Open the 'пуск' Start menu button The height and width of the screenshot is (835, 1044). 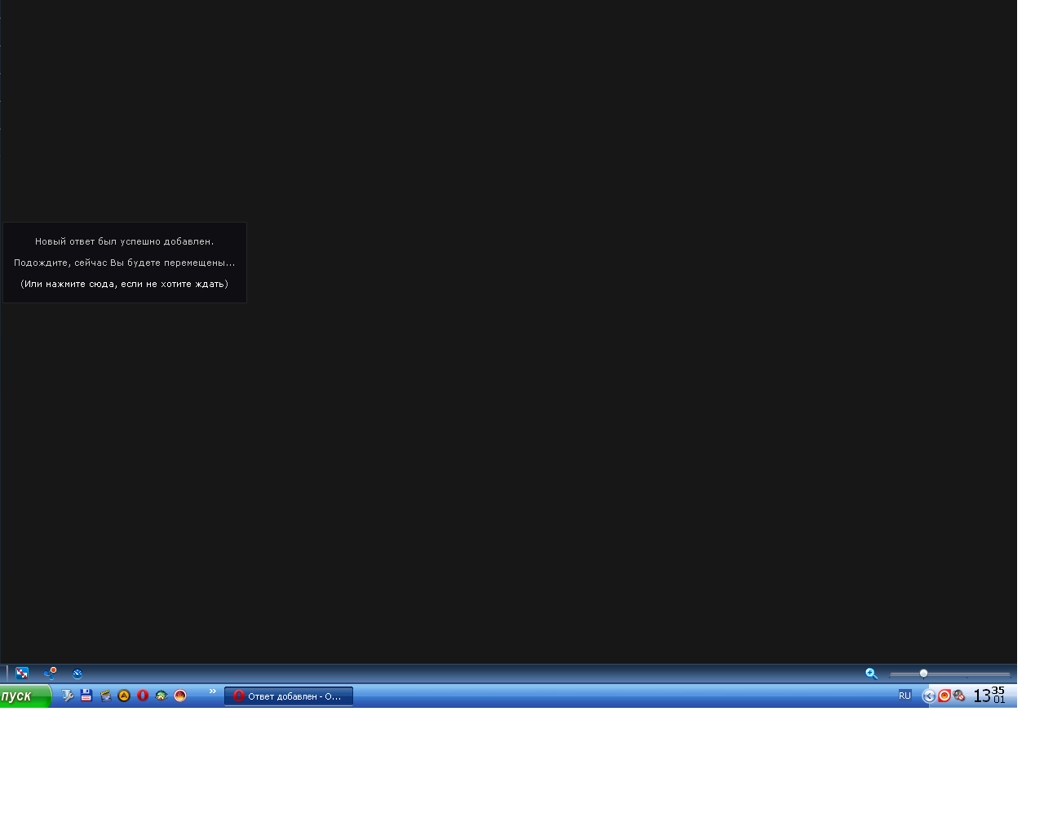[25, 696]
